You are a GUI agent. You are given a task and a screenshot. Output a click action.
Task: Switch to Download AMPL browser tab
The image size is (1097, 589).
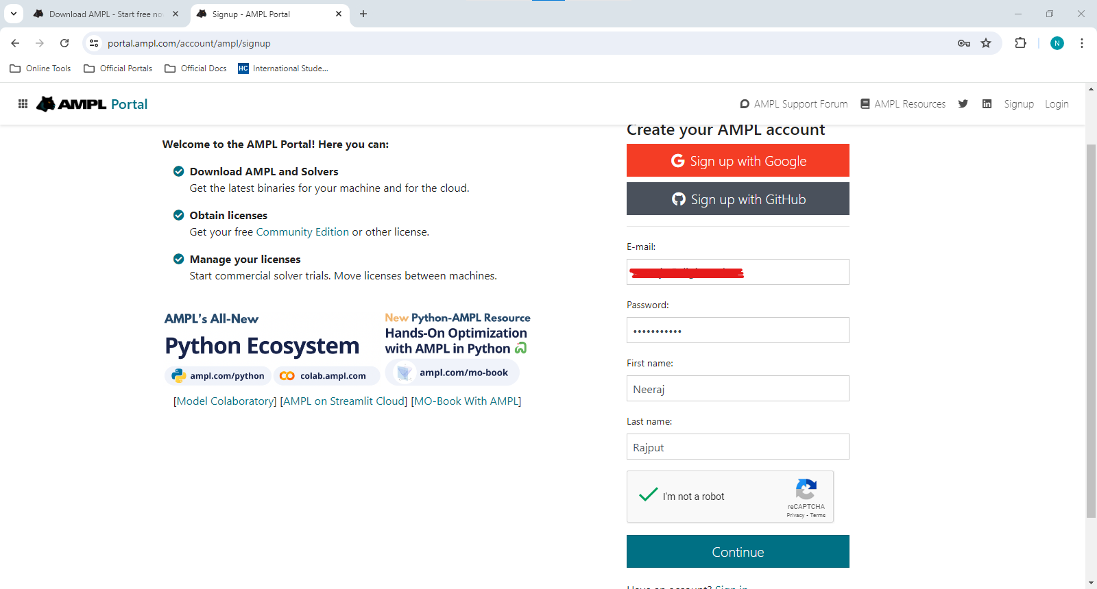coord(106,14)
